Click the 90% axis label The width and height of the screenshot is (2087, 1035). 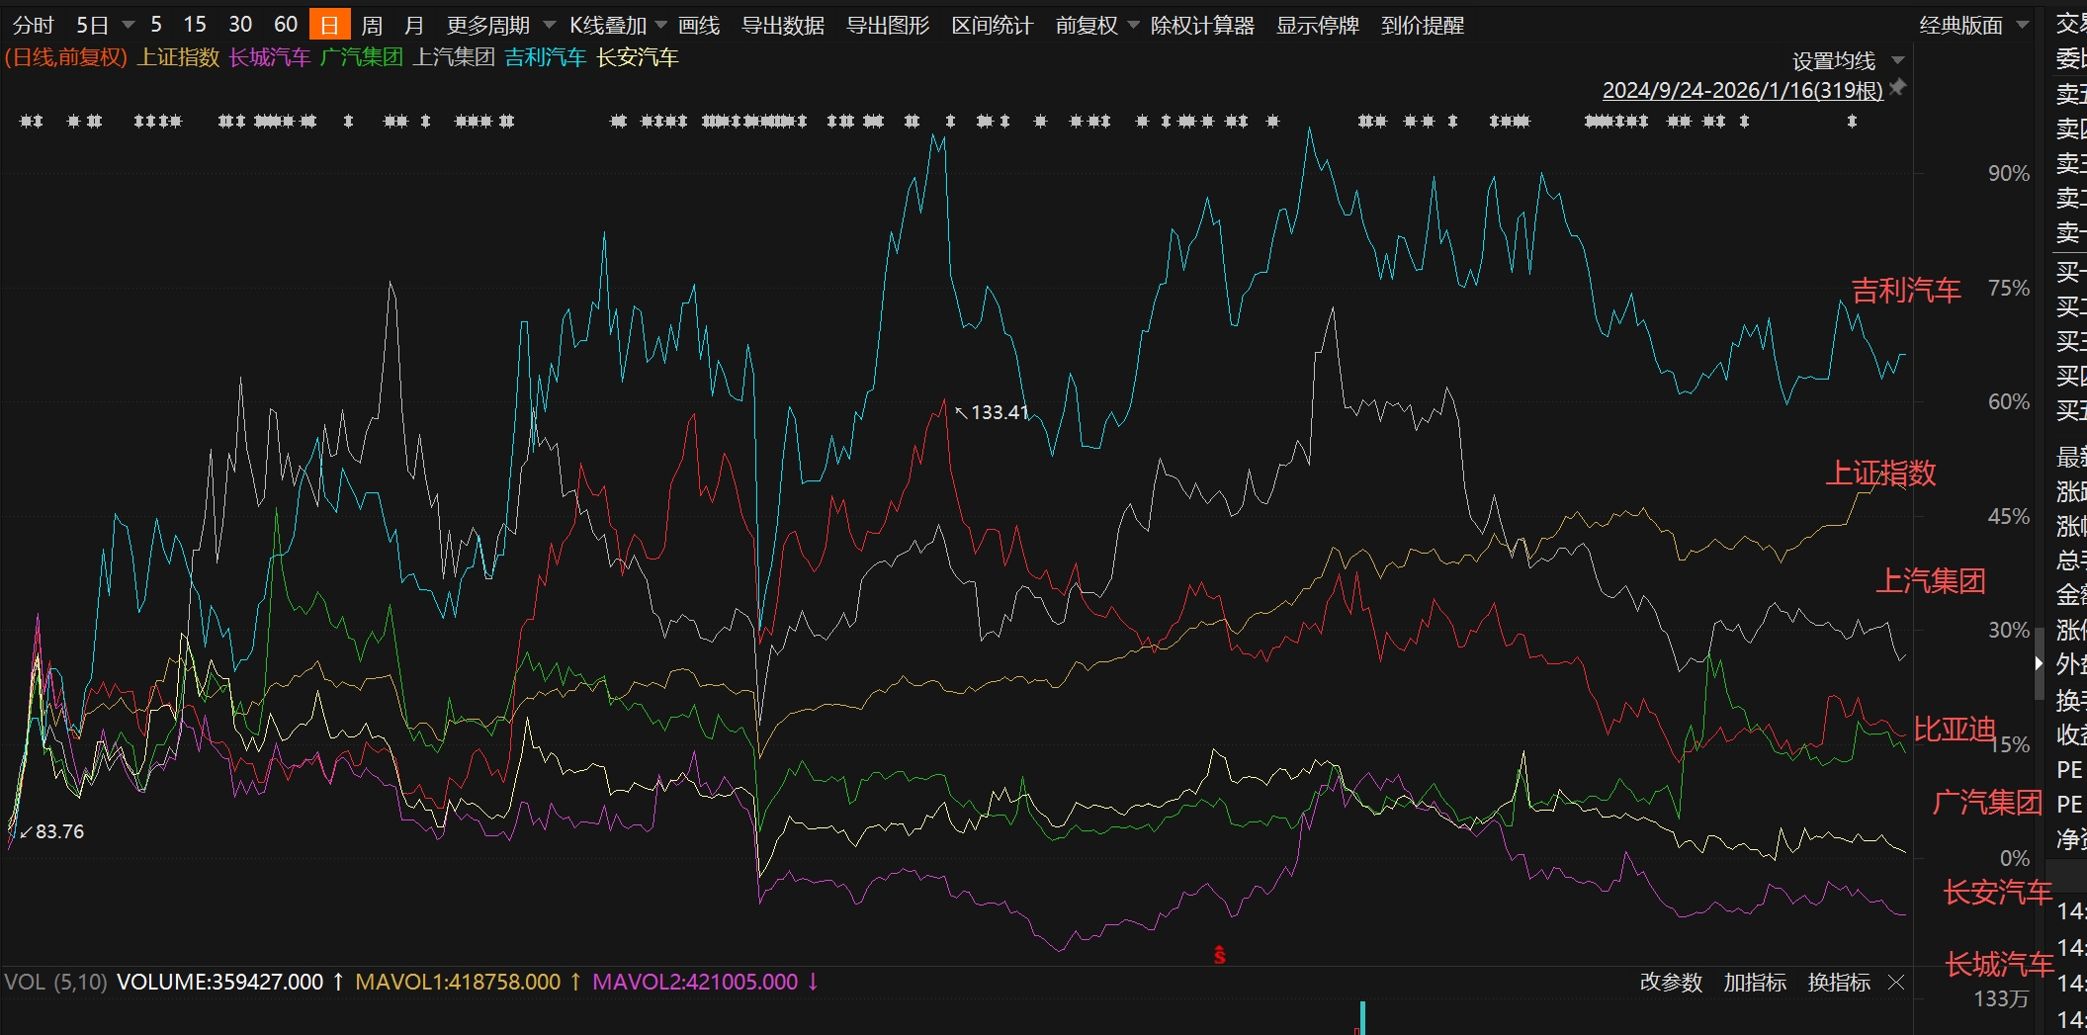2009,174
